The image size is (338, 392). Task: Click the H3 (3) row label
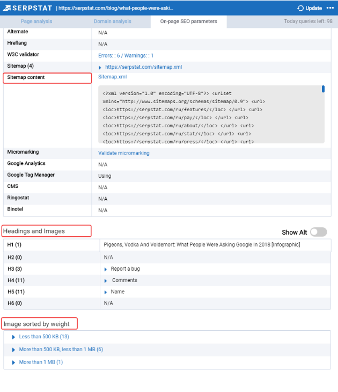14,268
